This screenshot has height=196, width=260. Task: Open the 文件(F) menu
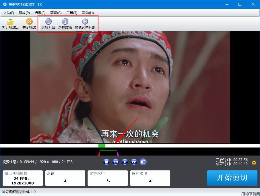[x=8, y=13]
